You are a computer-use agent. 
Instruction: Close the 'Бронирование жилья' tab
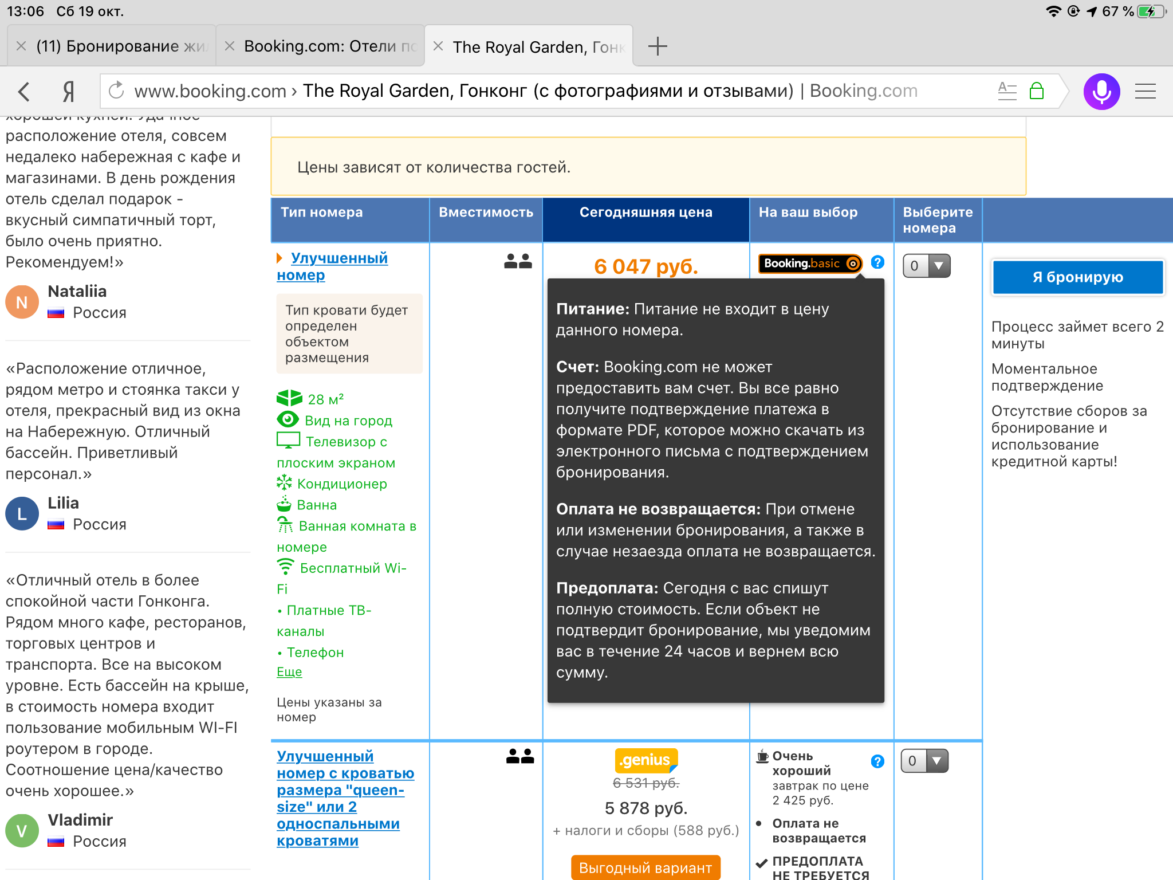[x=21, y=46]
